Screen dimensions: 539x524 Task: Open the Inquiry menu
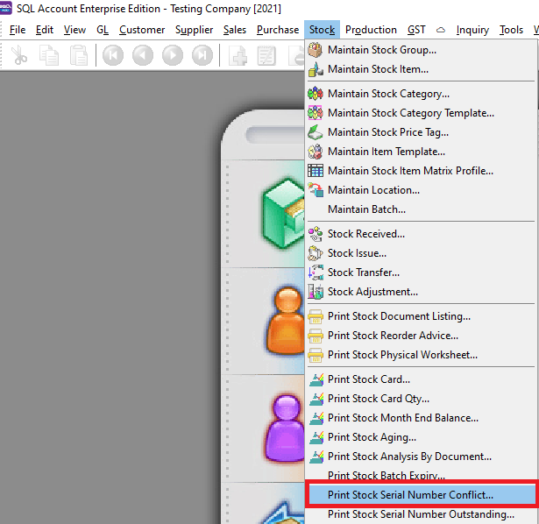[x=472, y=30]
